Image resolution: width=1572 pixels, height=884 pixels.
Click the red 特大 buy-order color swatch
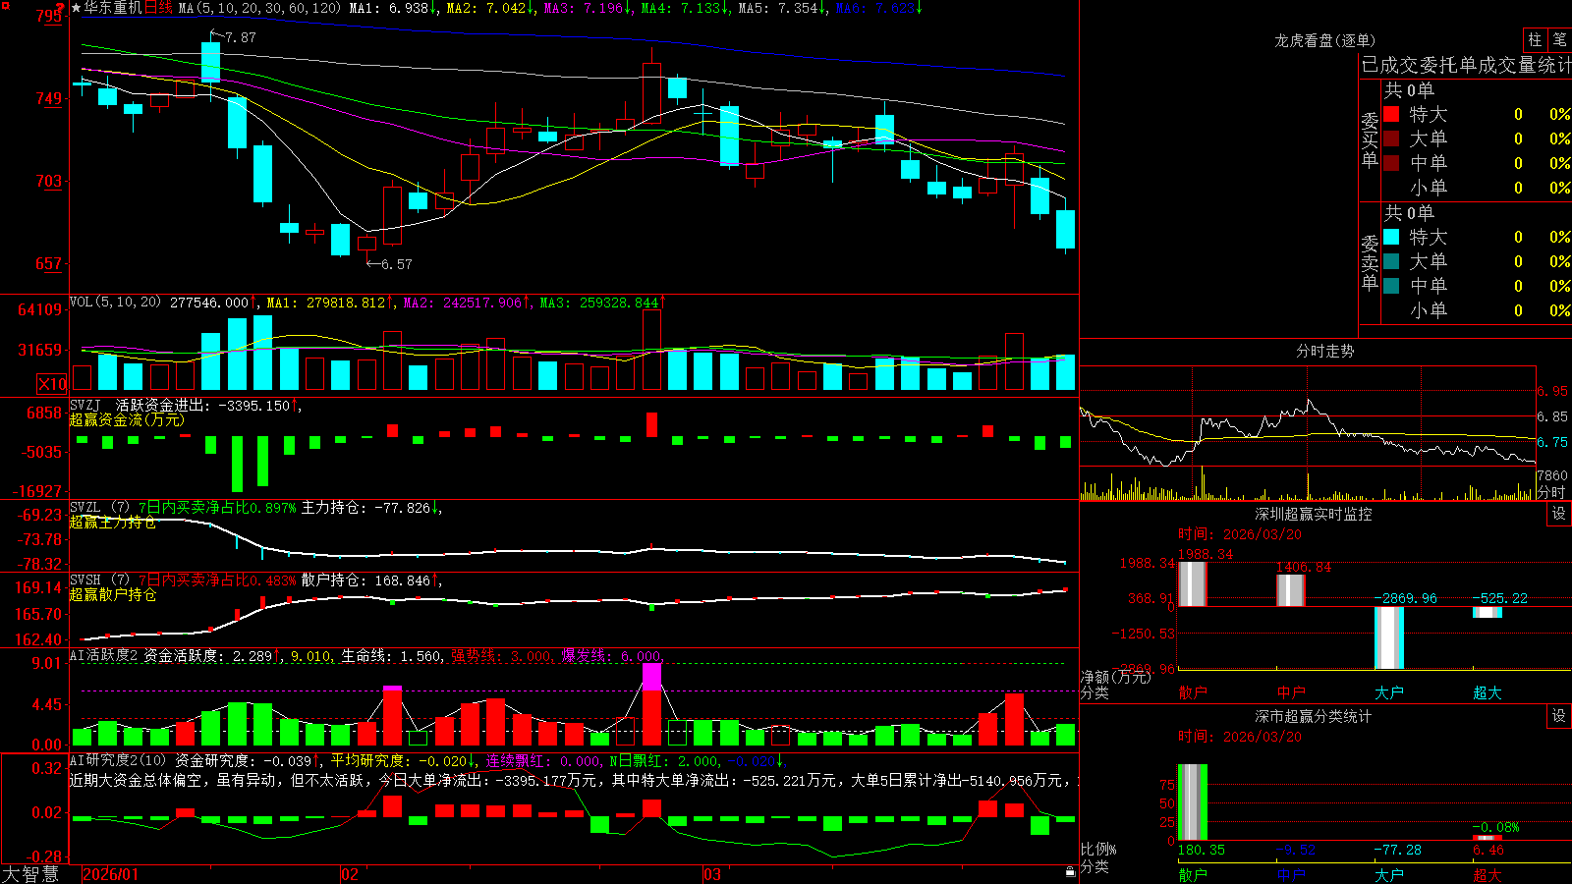[x=1391, y=114]
